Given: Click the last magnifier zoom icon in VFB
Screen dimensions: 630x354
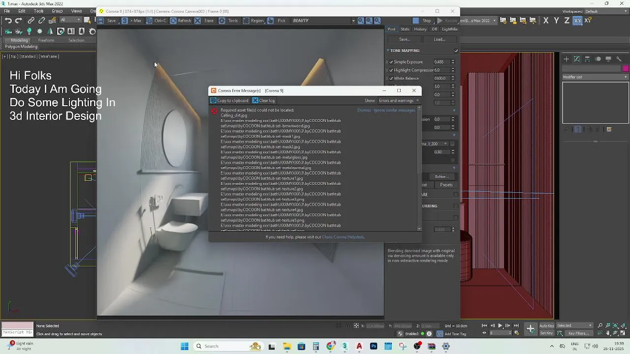Looking at the screenshot, I should (377, 21).
